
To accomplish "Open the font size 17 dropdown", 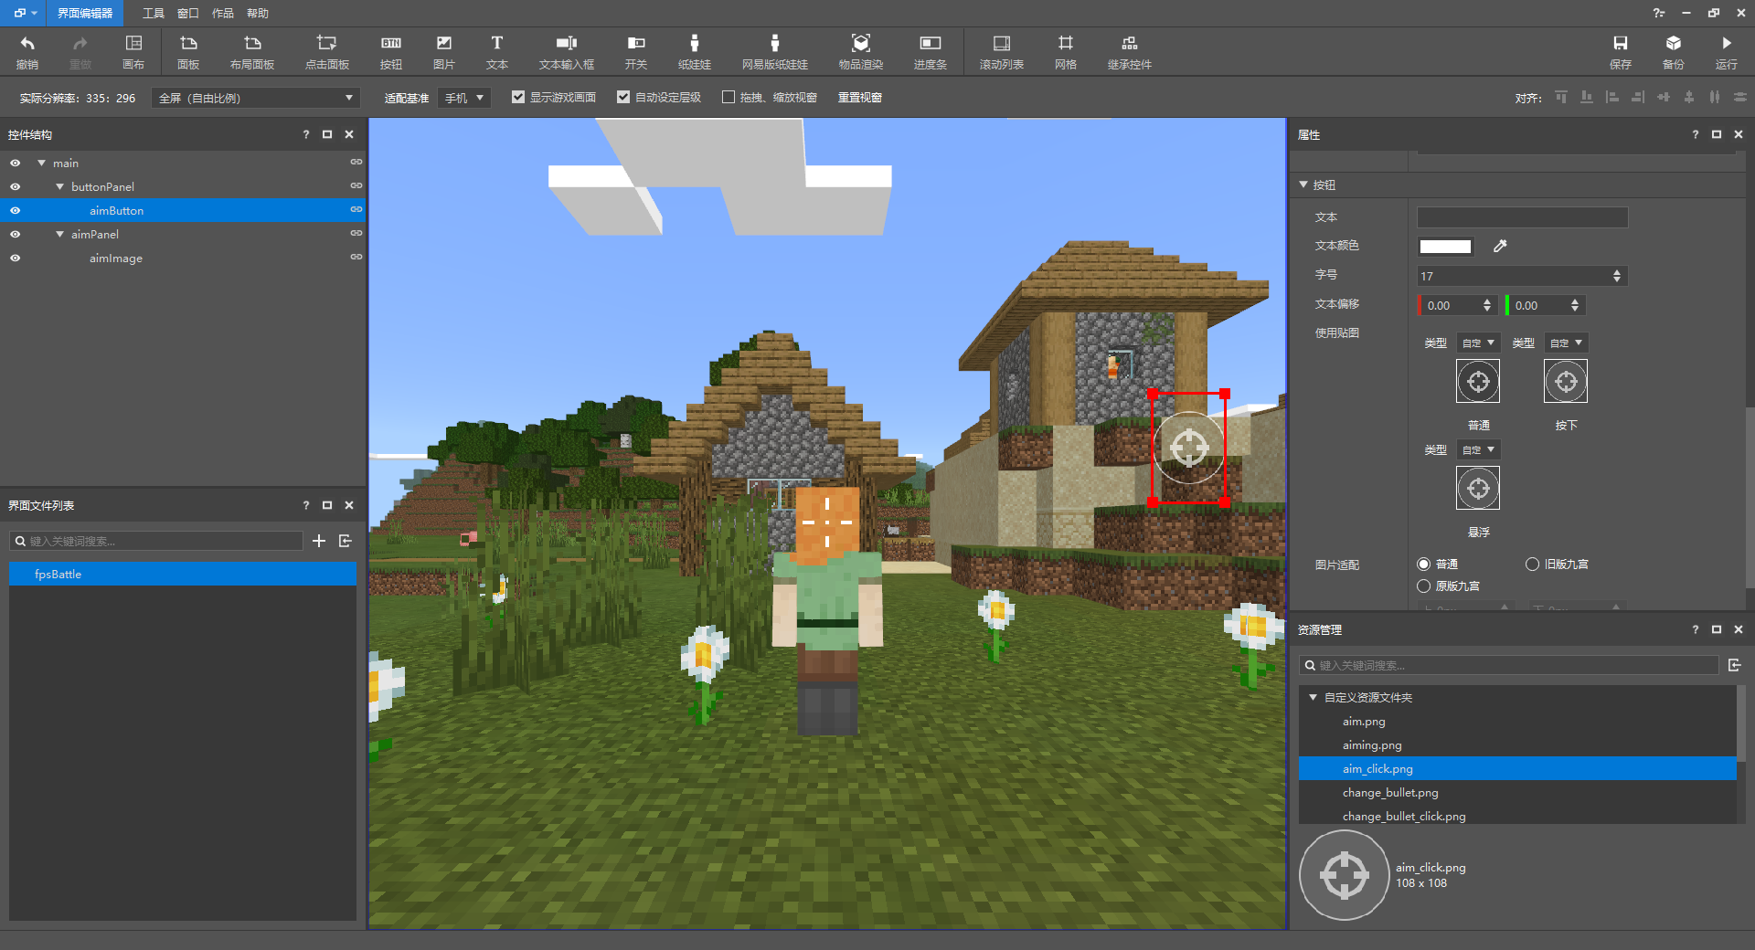I will (1522, 276).
